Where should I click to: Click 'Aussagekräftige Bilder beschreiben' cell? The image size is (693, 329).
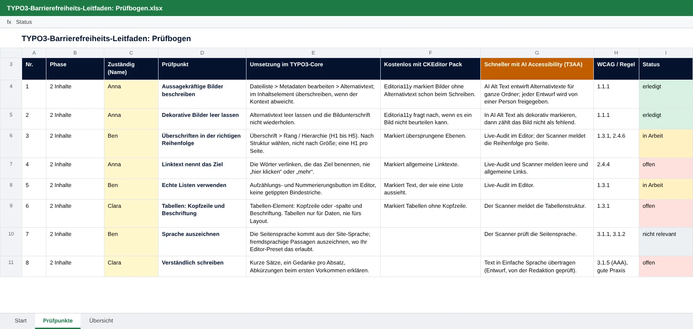[202, 94]
